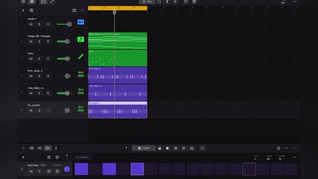Open the Key C pattern setting
Viewport: 318px width, 179px height.
point(256,158)
